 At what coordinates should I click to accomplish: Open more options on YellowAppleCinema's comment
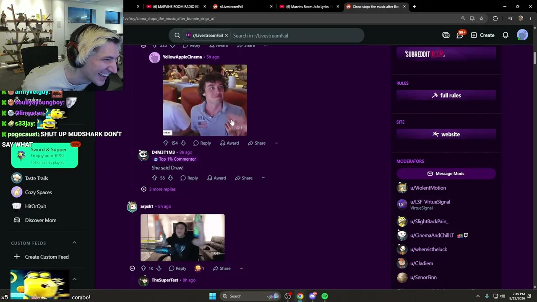pos(276,143)
